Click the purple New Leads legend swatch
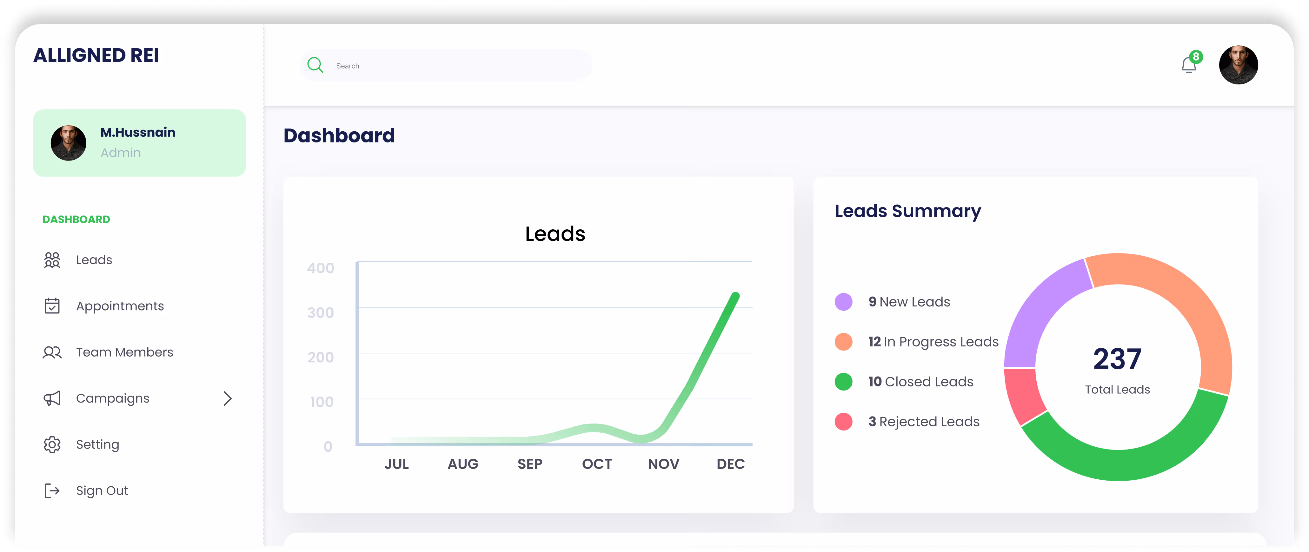1309x552 pixels. point(844,302)
